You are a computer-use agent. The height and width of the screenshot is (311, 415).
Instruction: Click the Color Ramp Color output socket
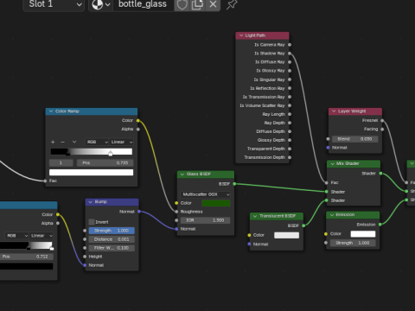coord(138,120)
